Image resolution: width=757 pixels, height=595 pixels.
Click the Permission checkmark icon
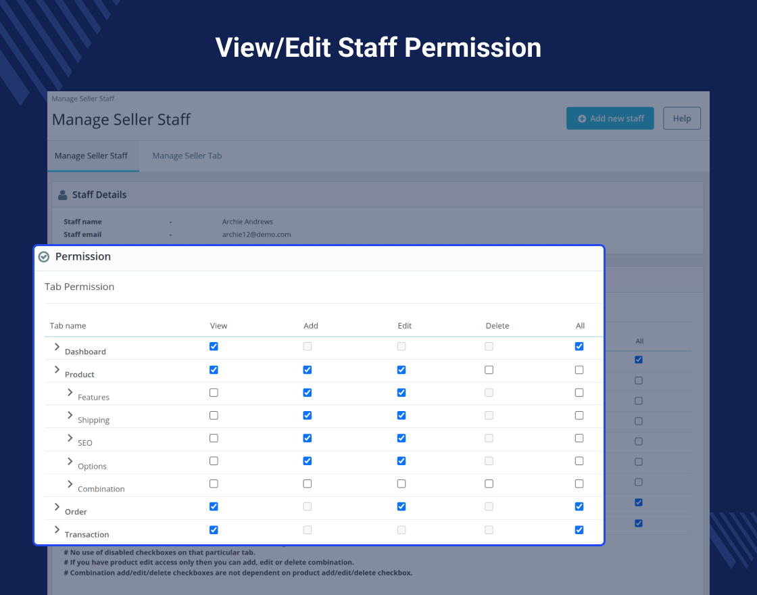(x=44, y=256)
